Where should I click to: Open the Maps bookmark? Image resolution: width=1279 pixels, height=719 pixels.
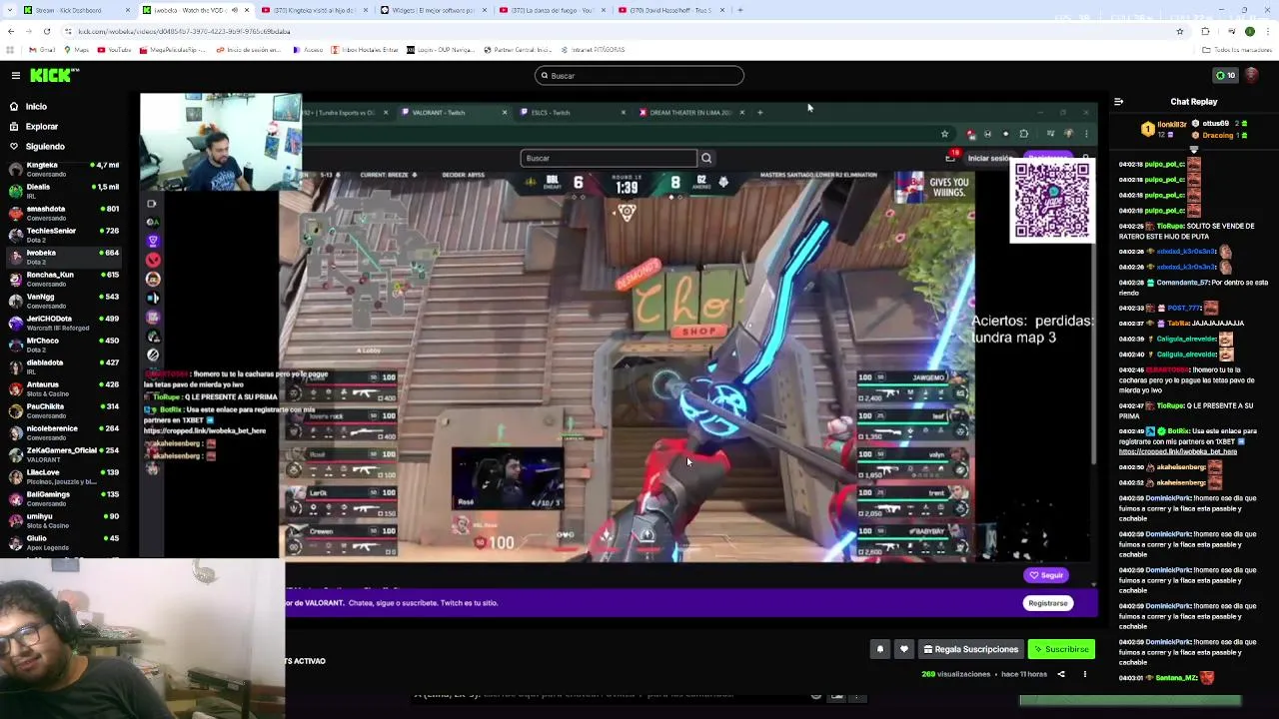click(77, 50)
